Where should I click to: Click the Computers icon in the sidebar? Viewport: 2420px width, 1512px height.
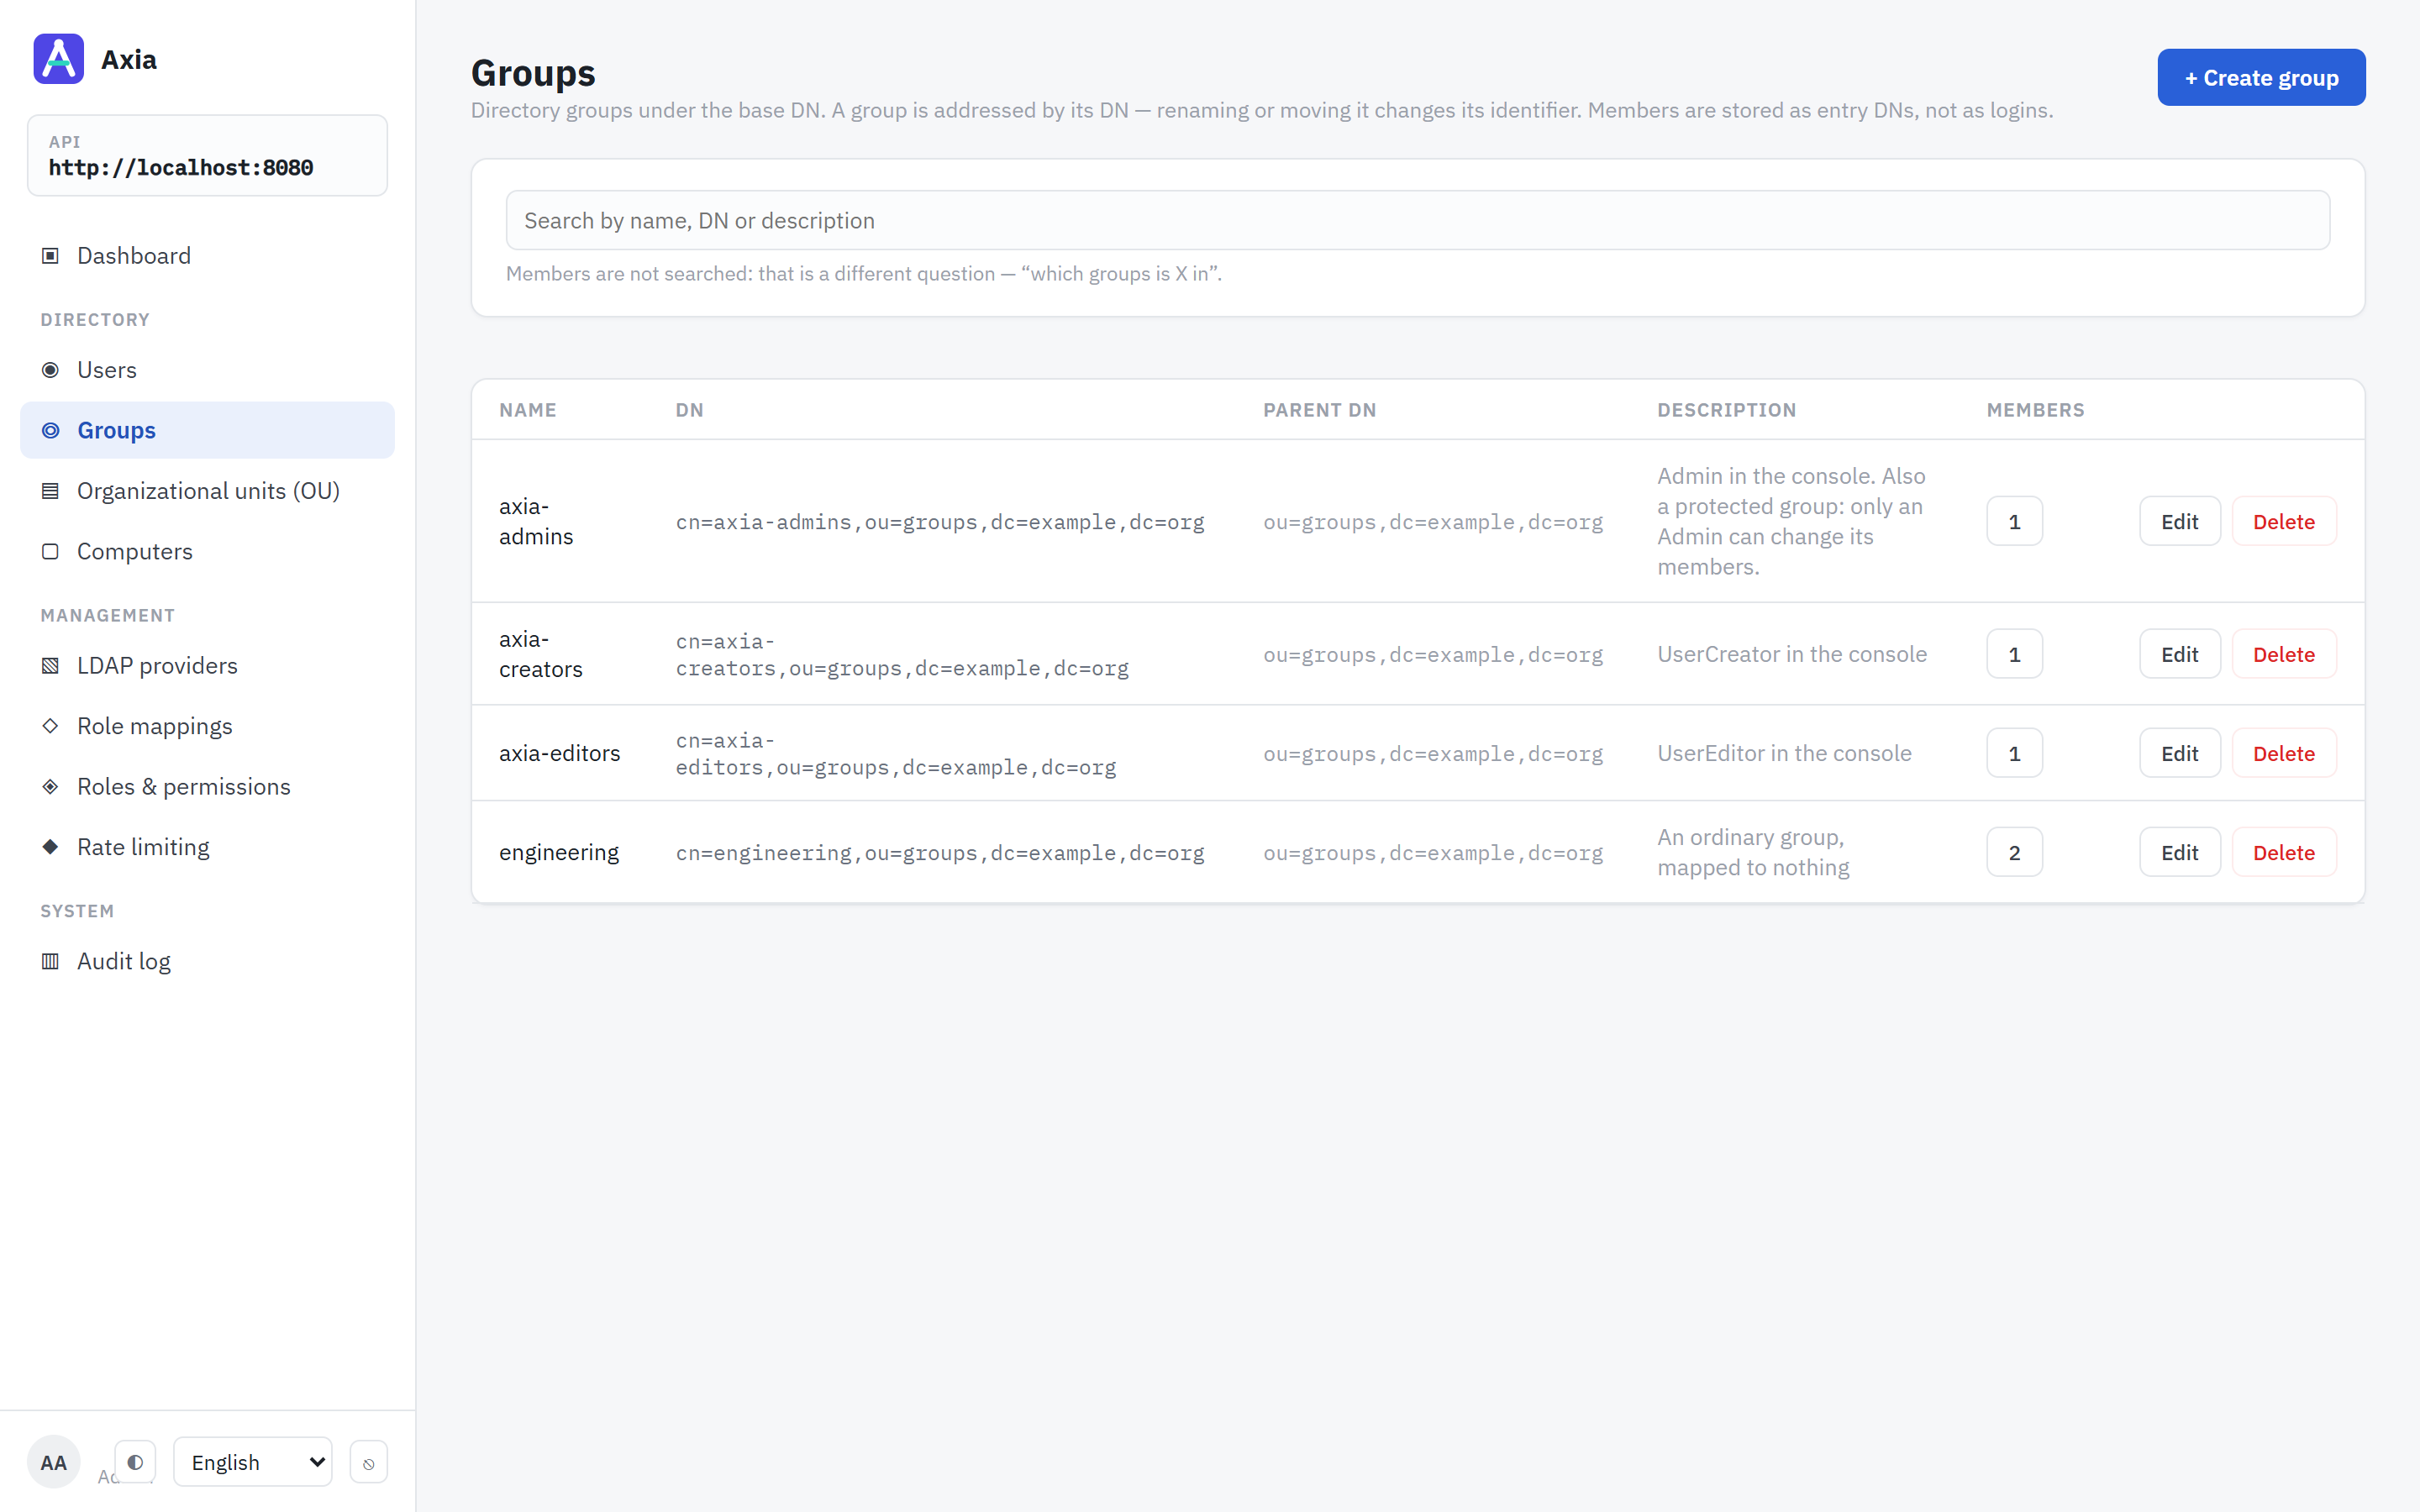[50, 551]
